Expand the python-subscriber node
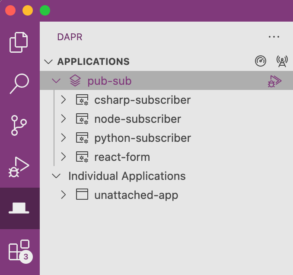 (64, 138)
